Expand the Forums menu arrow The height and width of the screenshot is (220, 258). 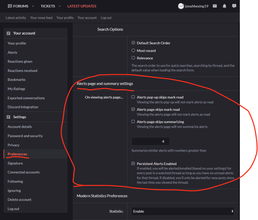[33, 6]
